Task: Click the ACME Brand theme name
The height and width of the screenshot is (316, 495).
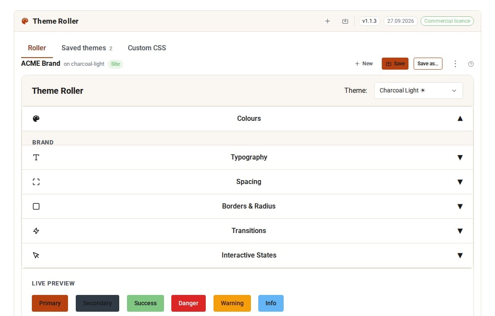Action: (x=41, y=63)
